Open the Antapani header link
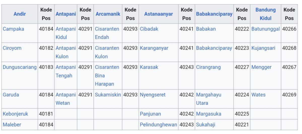 [66, 14]
